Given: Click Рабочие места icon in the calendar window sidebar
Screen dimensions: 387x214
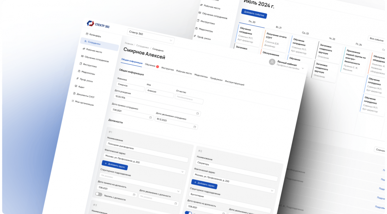Looking at the screenshot, I should click(x=202, y=5).
